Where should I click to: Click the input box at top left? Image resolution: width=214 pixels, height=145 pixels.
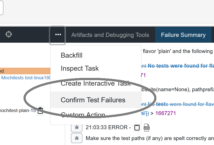point(1,8)
